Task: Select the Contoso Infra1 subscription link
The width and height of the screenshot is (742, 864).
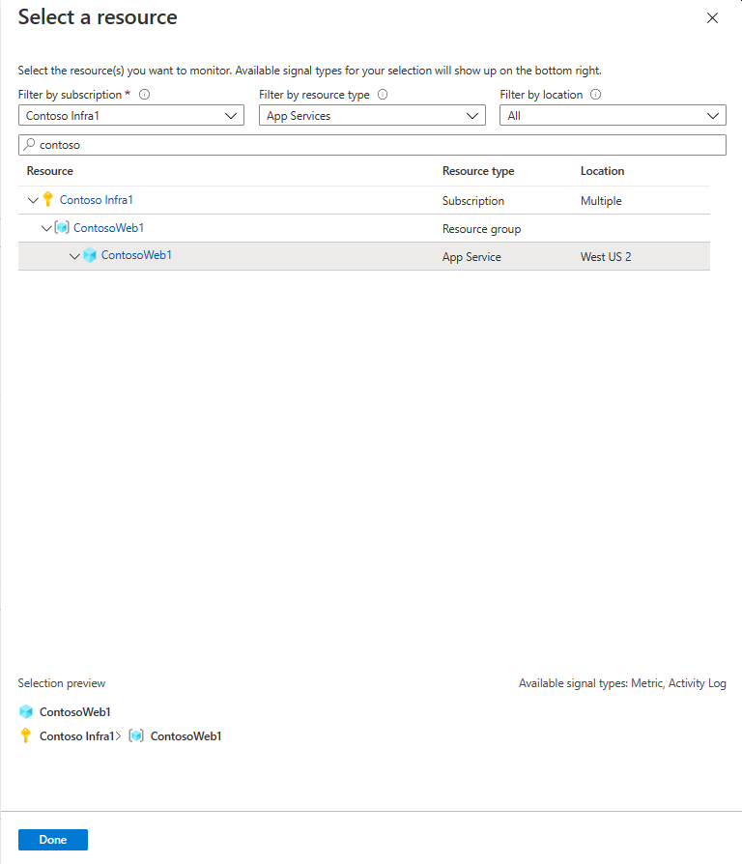Action: [97, 199]
